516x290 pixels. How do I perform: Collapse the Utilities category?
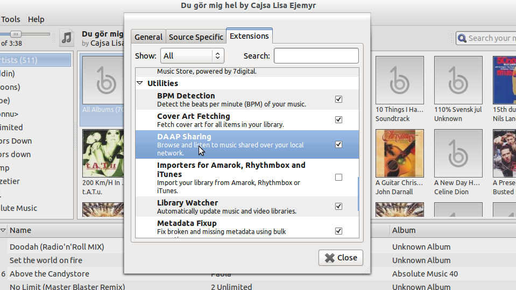[x=139, y=83]
